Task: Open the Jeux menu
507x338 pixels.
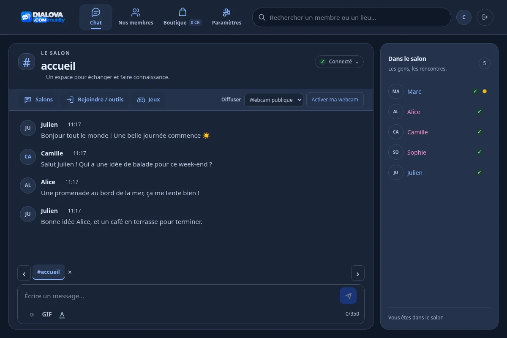Action: [149, 100]
